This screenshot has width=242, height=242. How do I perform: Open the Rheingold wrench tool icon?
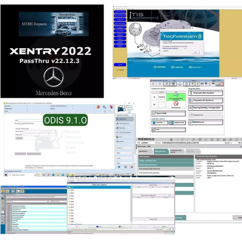(x=193, y=139)
